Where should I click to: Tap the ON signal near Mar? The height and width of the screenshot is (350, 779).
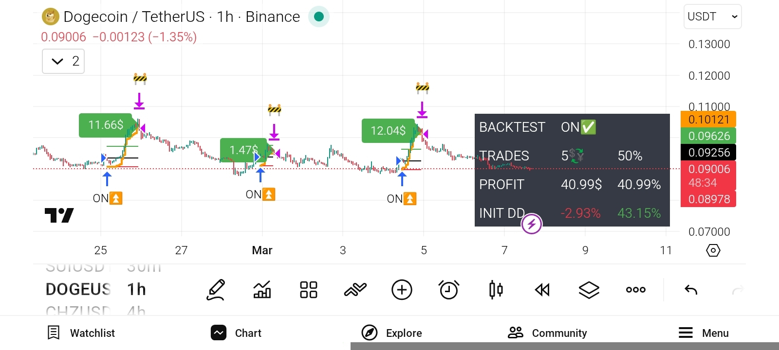pos(260,194)
